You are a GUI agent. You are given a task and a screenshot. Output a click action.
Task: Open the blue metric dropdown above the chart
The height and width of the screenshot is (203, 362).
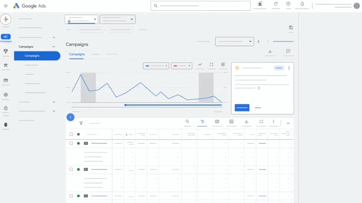[156, 66]
